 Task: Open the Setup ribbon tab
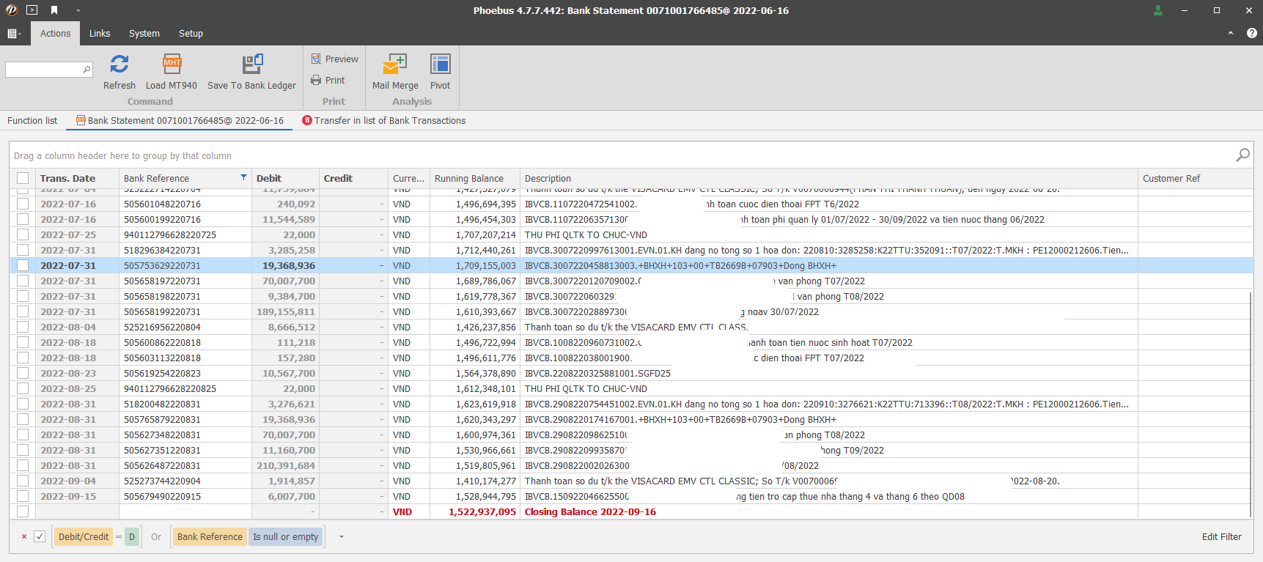click(x=191, y=33)
